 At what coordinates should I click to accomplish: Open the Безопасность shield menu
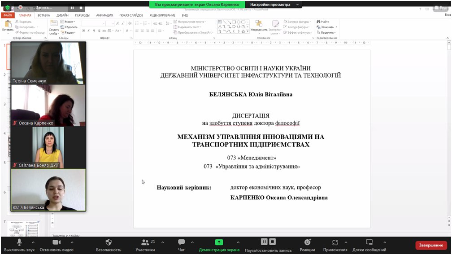[x=109, y=246]
